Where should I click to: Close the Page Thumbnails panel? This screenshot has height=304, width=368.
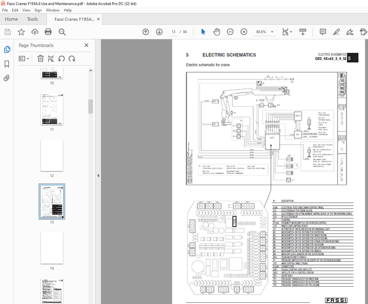point(87,45)
